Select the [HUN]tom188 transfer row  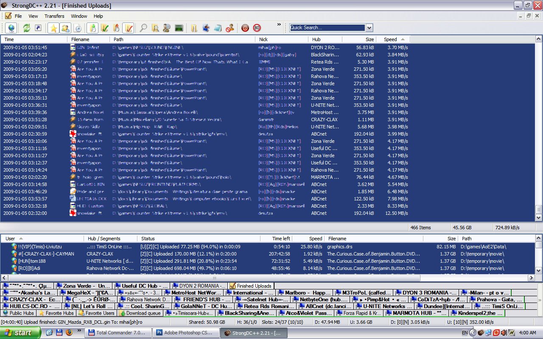(x=267, y=261)
